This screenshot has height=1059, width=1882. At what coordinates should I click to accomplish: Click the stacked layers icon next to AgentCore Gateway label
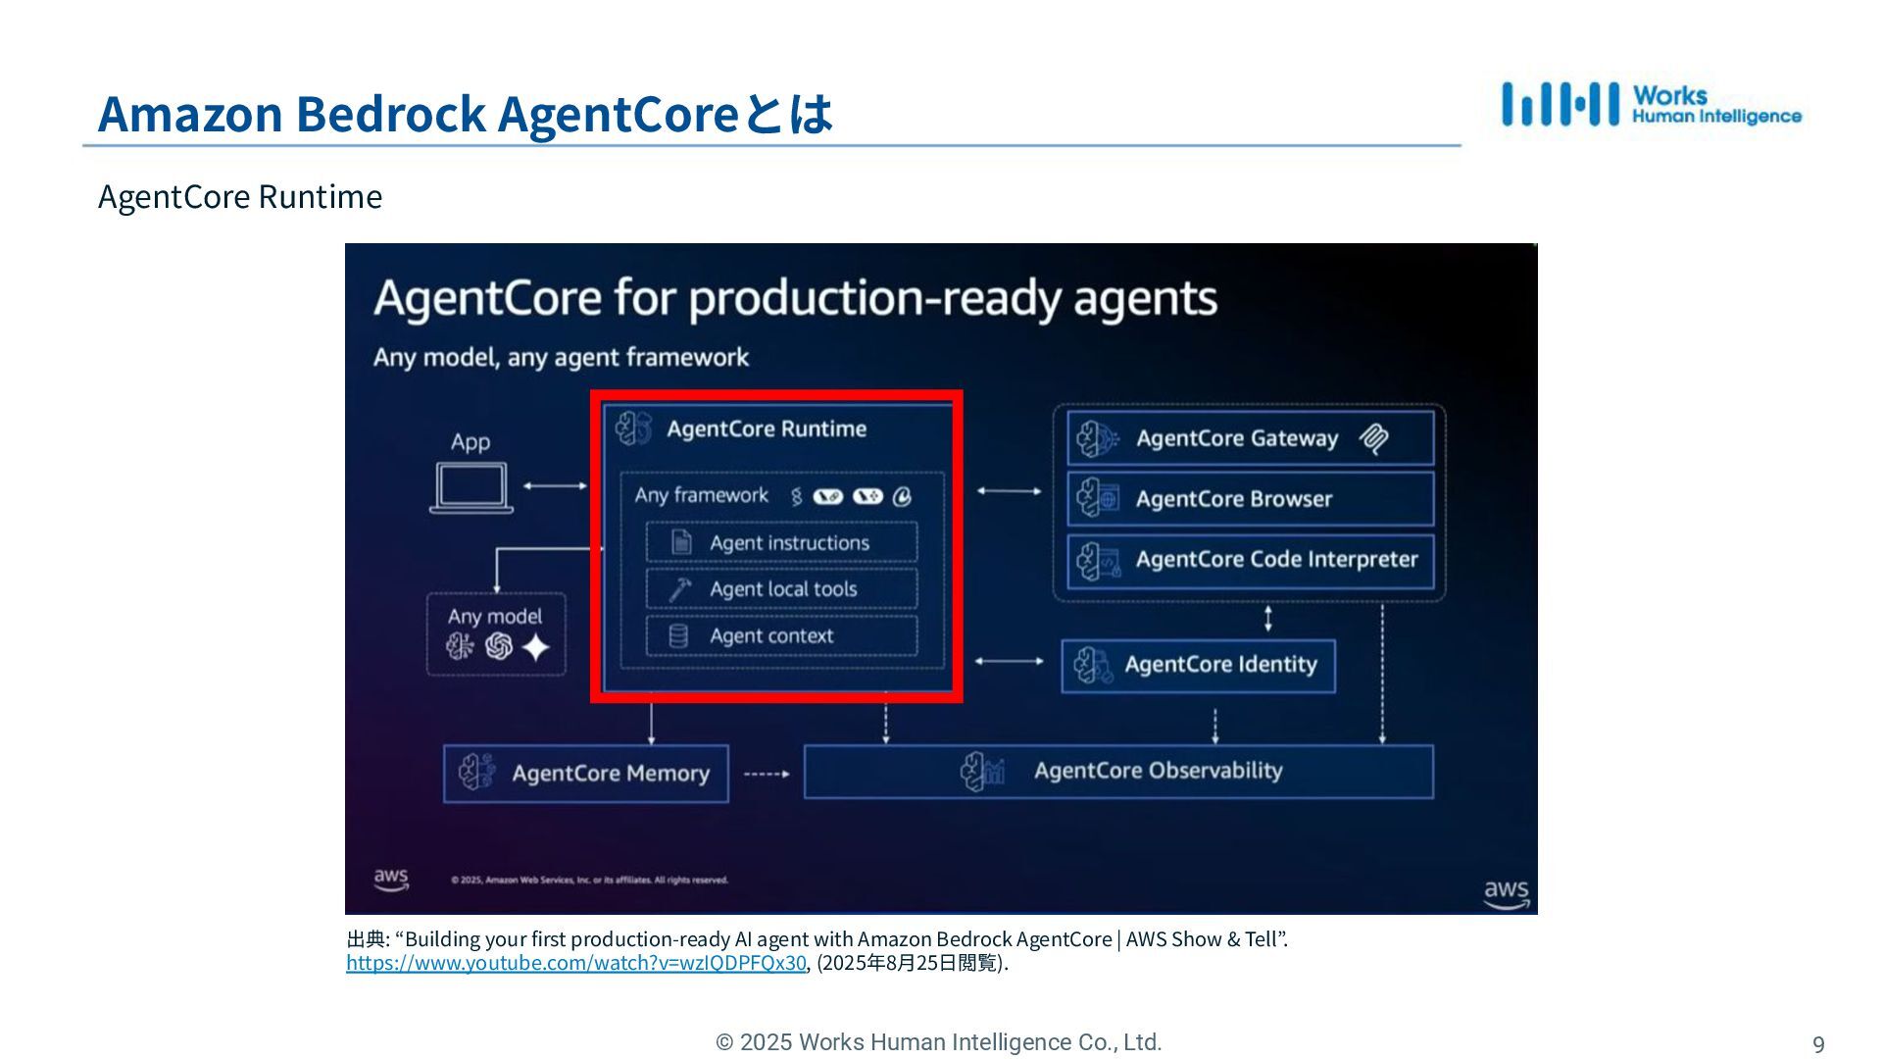point(1373,438)
